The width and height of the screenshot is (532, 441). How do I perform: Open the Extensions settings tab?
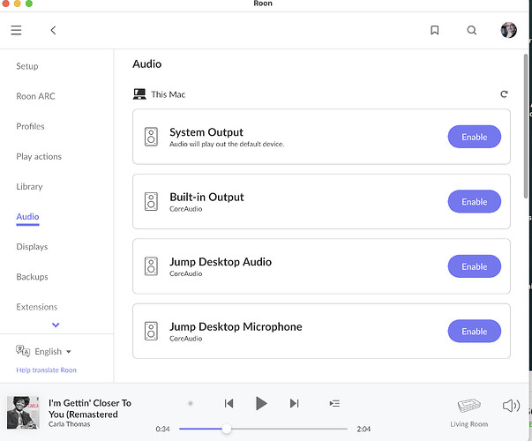[37, 307]
